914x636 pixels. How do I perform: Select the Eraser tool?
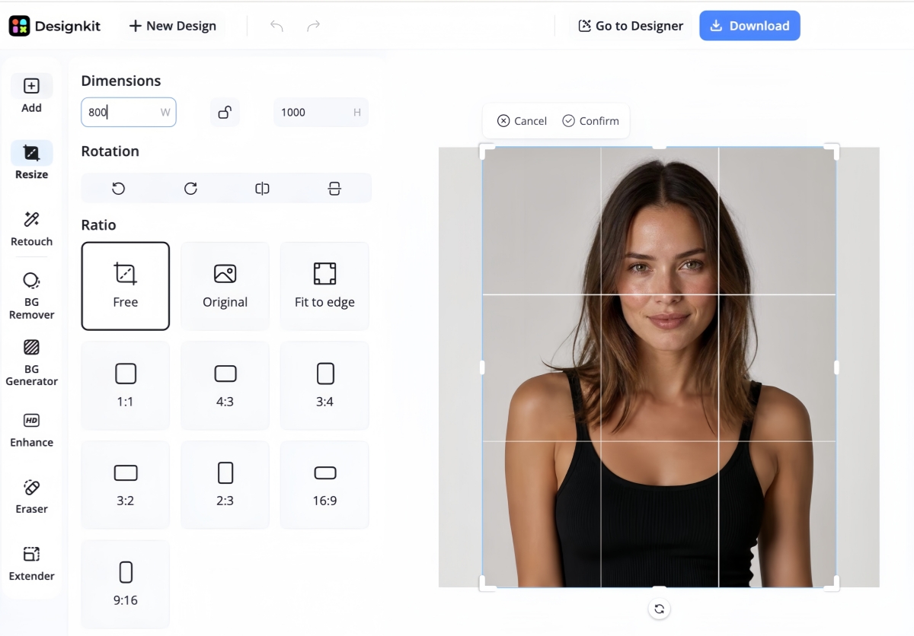click(31, 497)
